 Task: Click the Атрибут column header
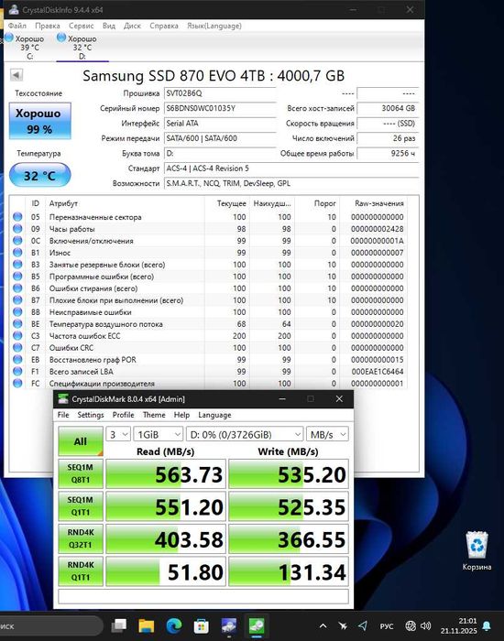pyautogui.click(x=63, y=203)
